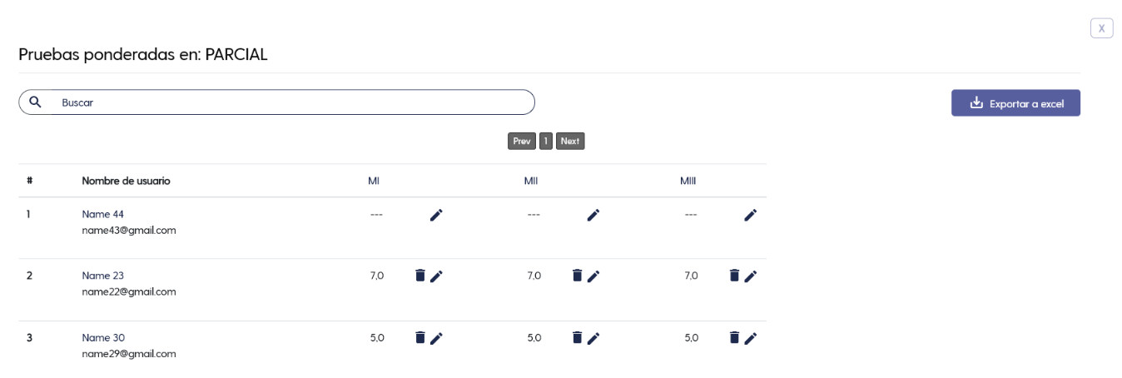Edit MIII score for Name 30
Image resolution: width=1122 pixels, height=378 pixels.
pos(751,338)
